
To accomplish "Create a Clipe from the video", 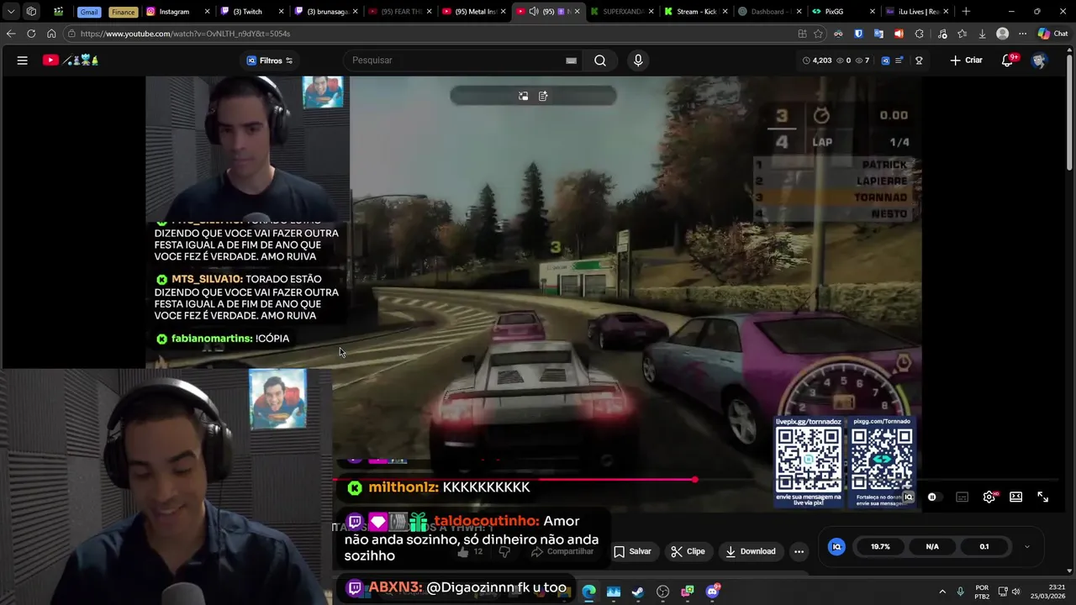I will tap(688, 551).
